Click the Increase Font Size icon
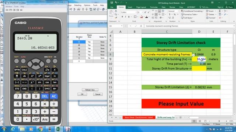Screen dimensions: 236x132 (x=145, y=12)
